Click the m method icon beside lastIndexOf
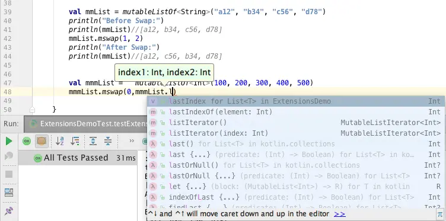 pos(153,112)
